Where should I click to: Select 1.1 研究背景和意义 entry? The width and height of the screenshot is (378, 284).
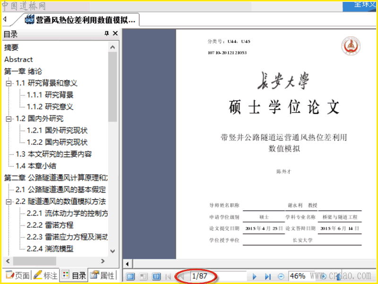tap(46, 83)
